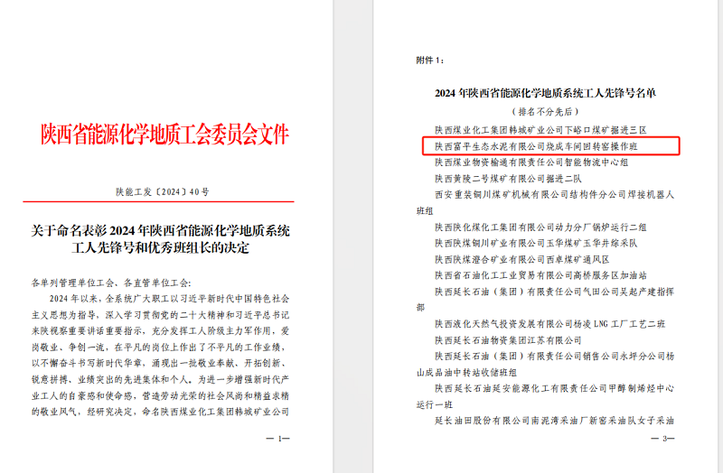
Task: Click continuation line 运行一班
Action: 435,404
